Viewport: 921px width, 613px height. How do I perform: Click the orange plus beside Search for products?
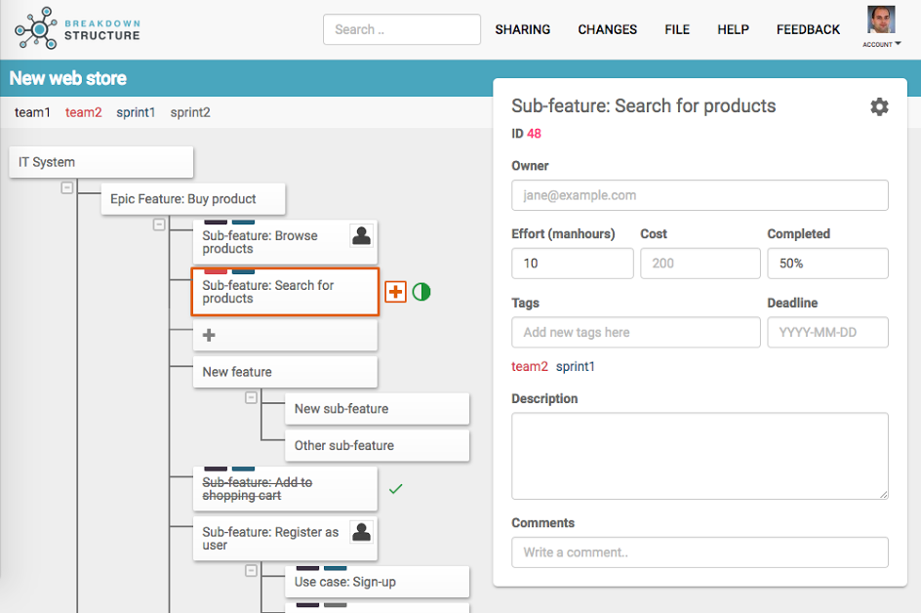click(394, 291)
